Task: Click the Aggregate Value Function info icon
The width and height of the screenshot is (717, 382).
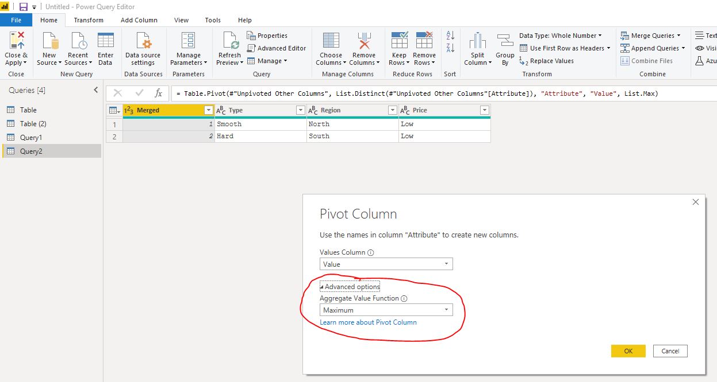Action: point(404,298)
